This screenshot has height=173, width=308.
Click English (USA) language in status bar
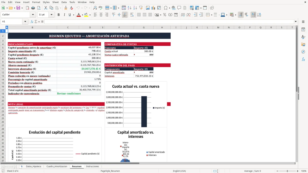[x=179, y=171]
